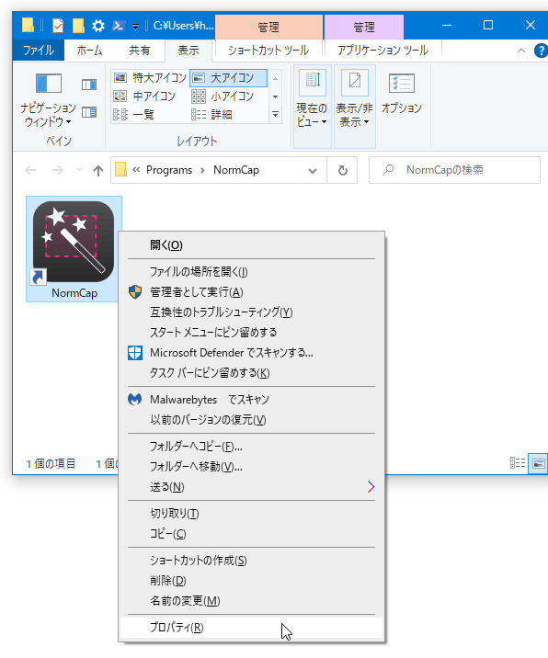548x658 pixels.
Task: Expand the Show/hide (表示/非表示) dropdown
Action: point(354,107)
